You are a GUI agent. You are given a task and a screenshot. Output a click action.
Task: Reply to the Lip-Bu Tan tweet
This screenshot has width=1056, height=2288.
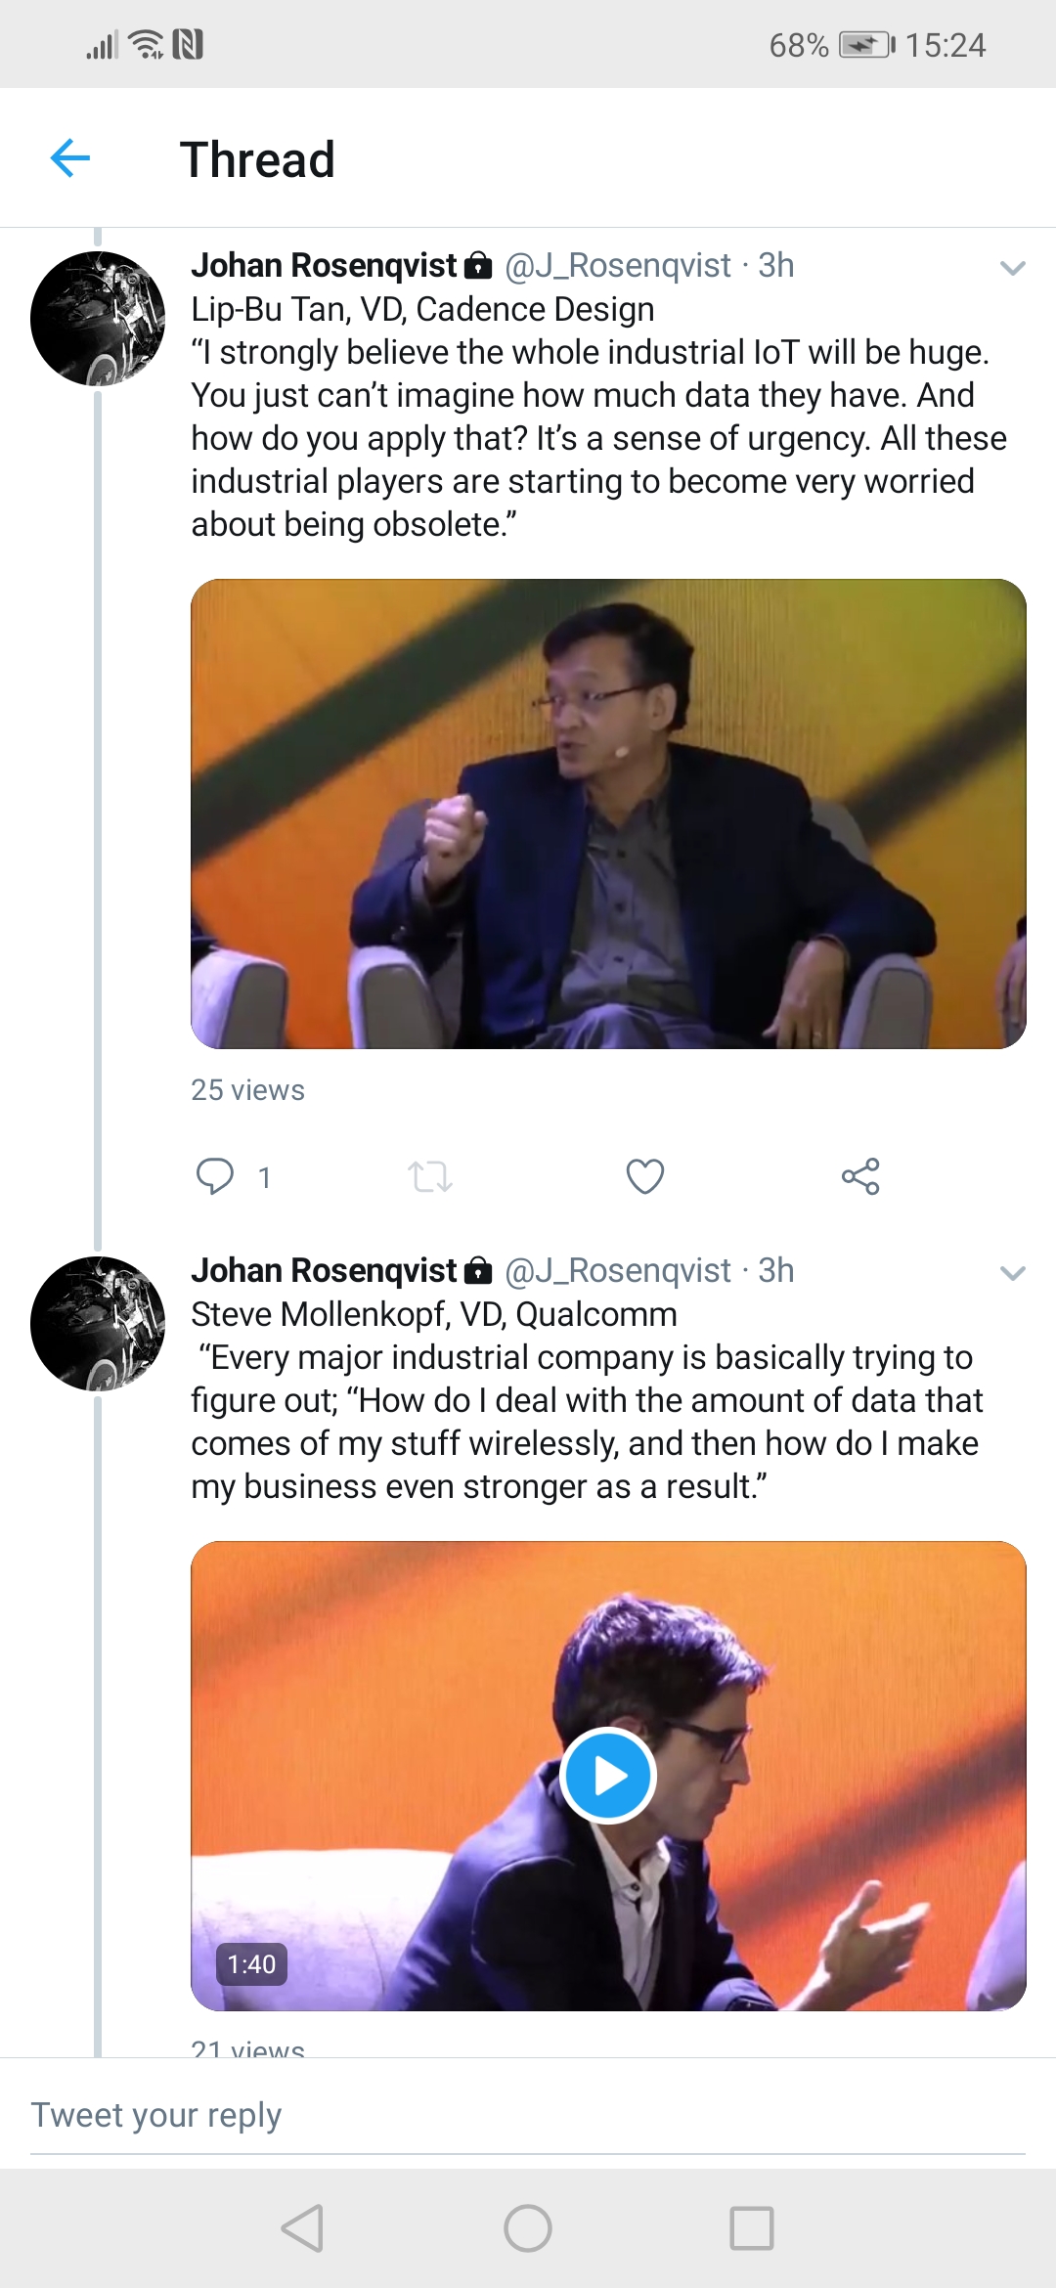click(x=215, y=1176)
